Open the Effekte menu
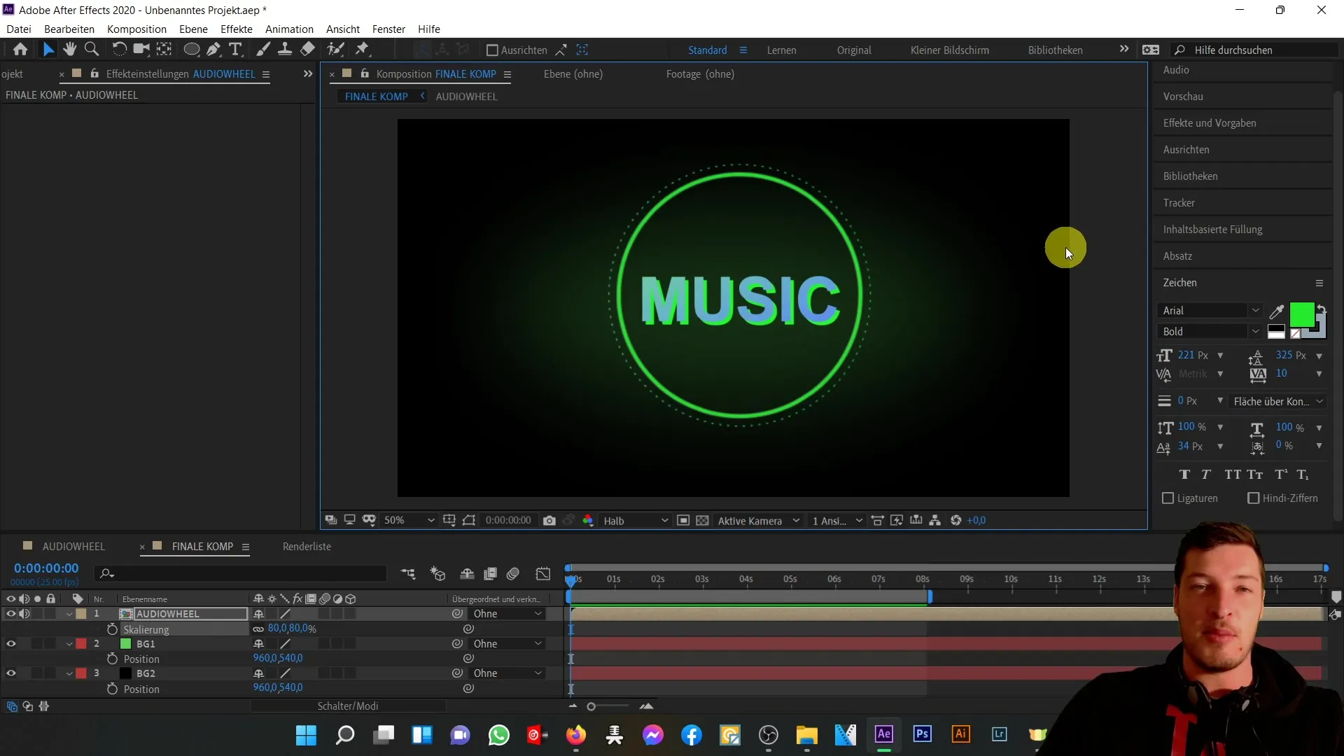This screenshot has width=1344, height=756. (x=237, y=29)
